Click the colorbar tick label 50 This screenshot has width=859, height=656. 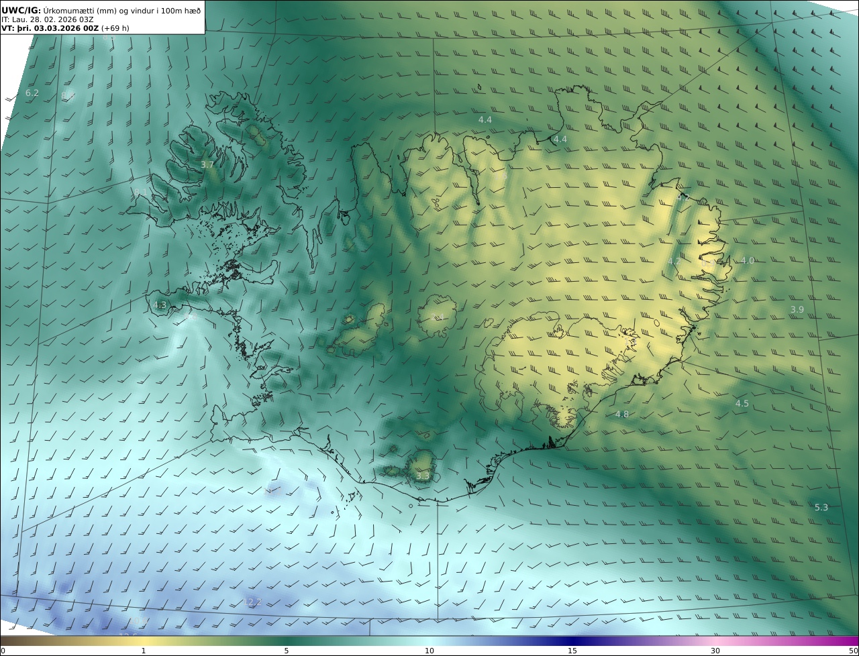coord(854,651)
